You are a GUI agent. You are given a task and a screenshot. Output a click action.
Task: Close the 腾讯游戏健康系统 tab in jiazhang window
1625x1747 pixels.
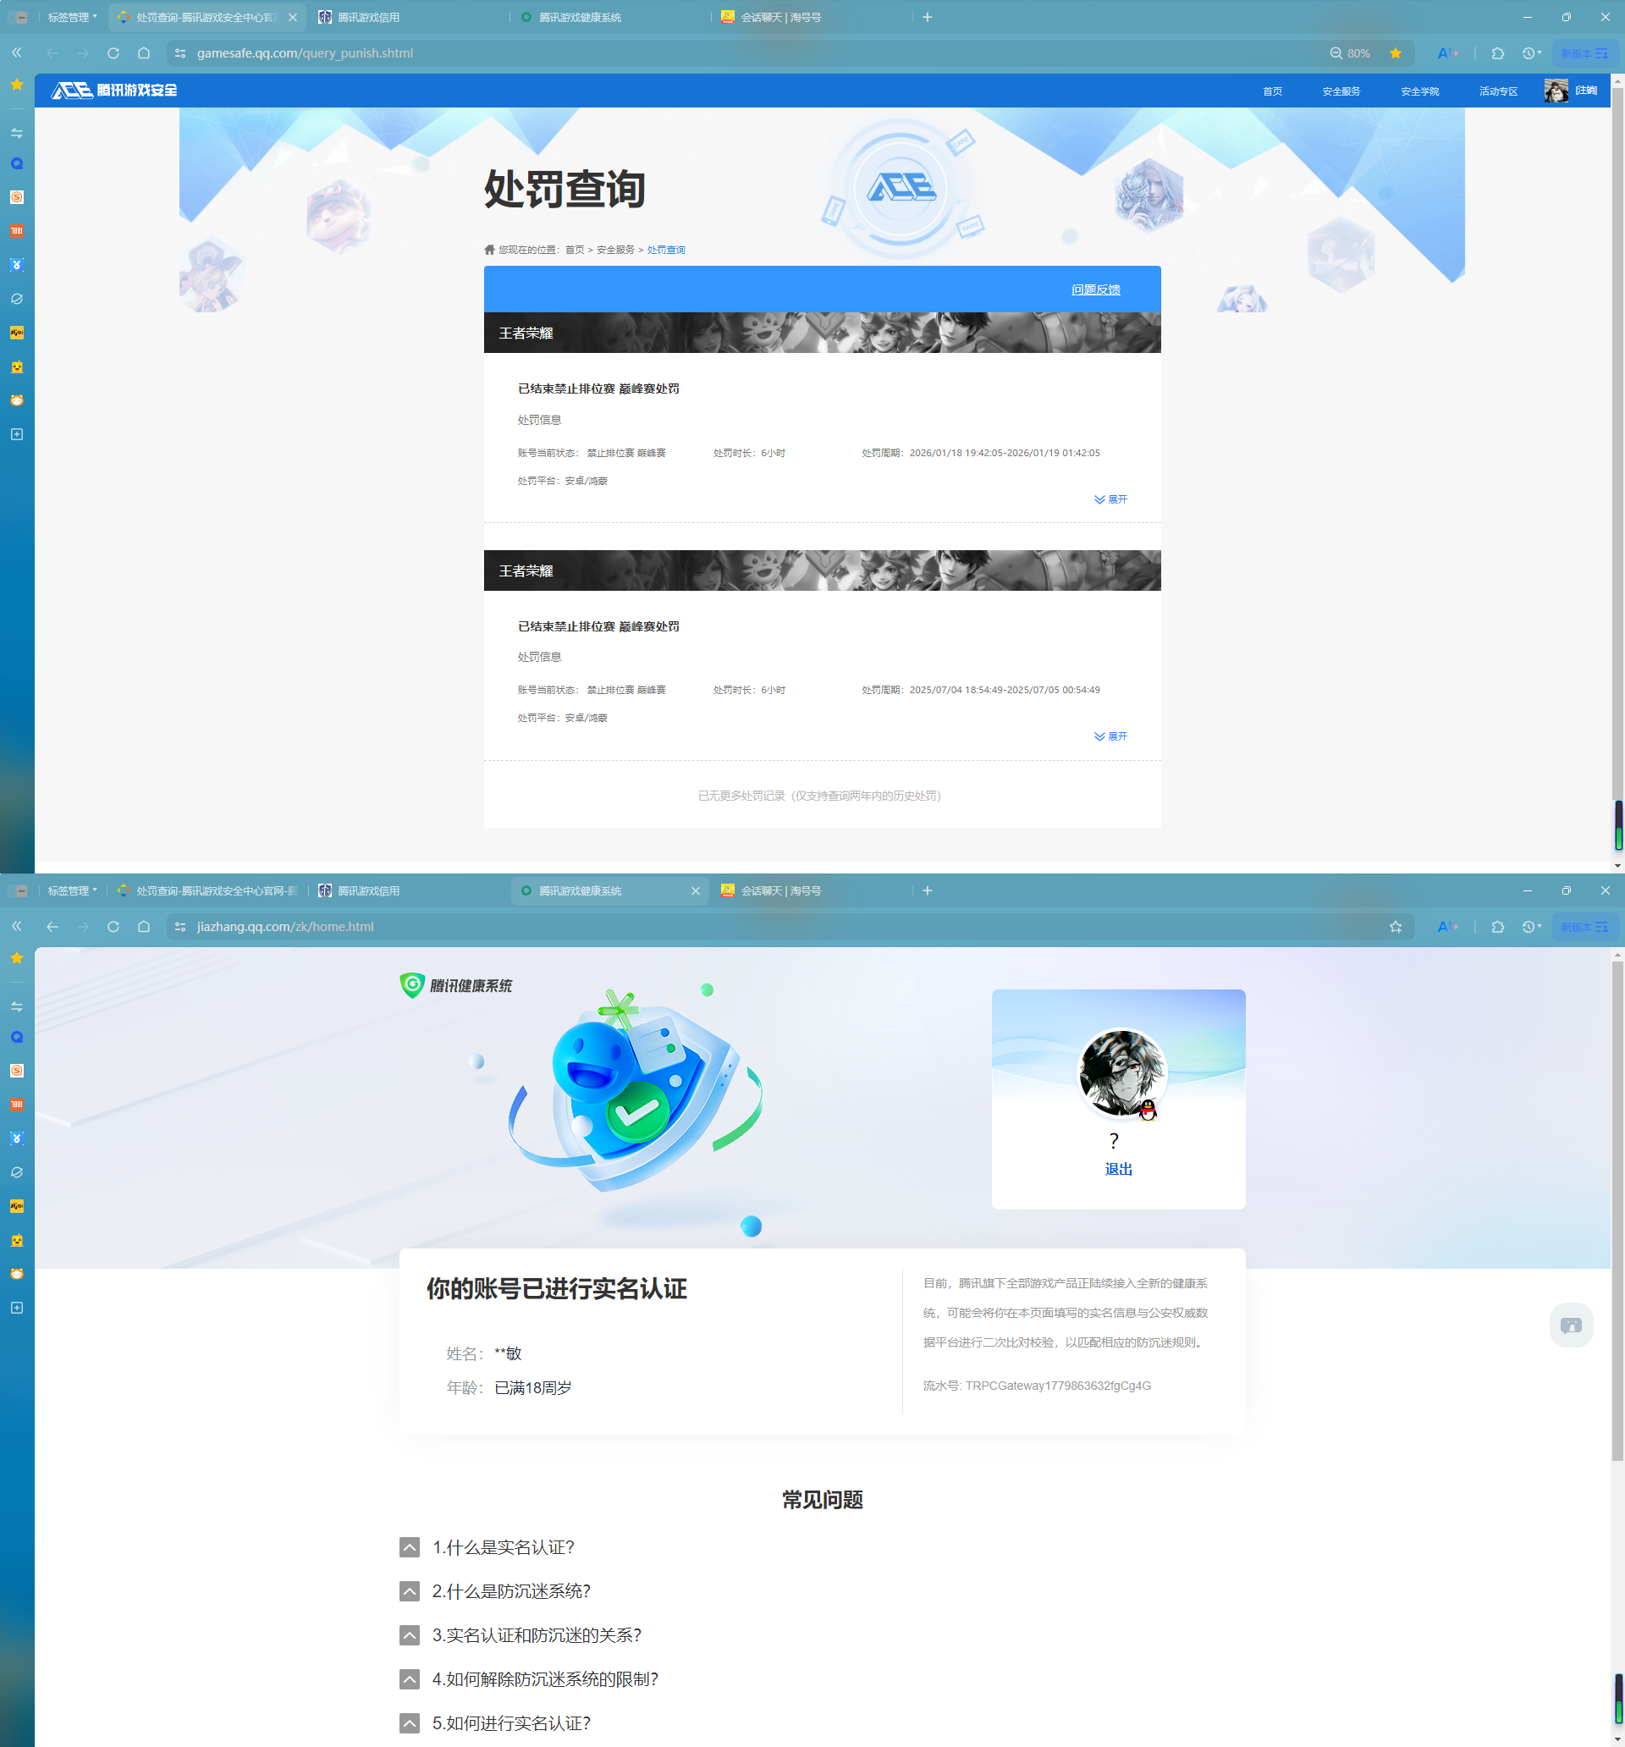pyautogui.click(x=695, y=890)
